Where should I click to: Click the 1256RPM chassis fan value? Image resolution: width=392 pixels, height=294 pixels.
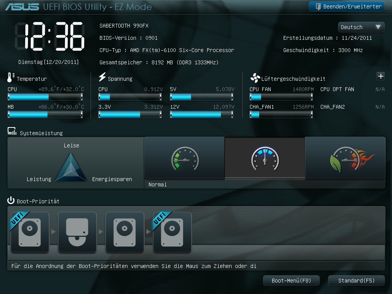303,107
